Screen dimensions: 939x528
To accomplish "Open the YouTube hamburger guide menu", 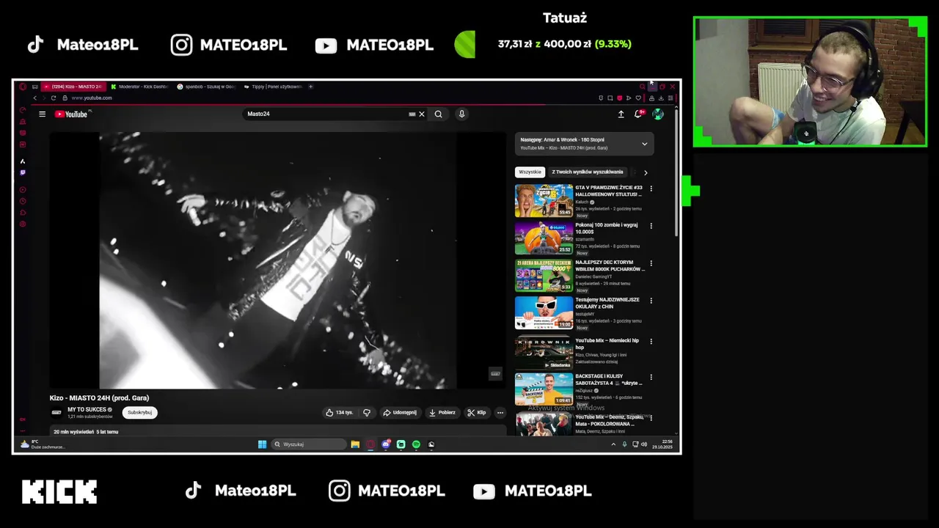I will 43,114.
